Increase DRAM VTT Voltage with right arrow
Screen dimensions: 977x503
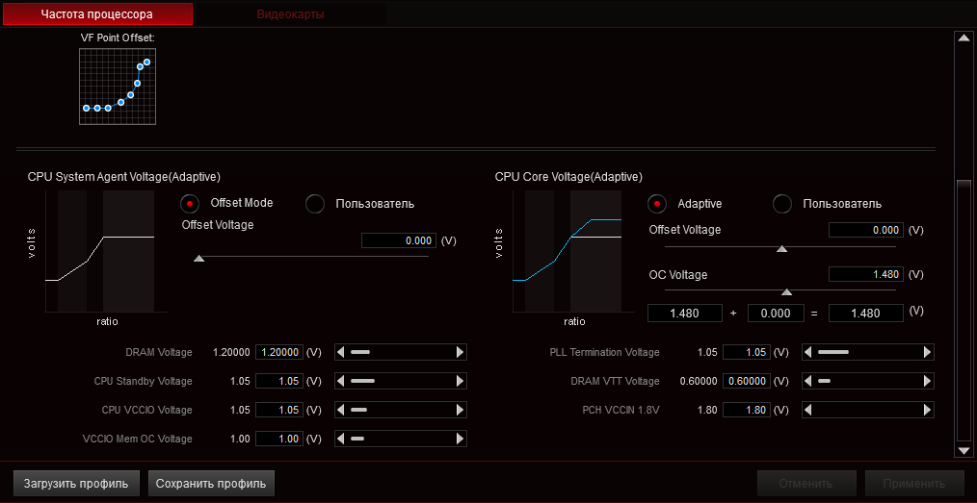tap(927, 381)
